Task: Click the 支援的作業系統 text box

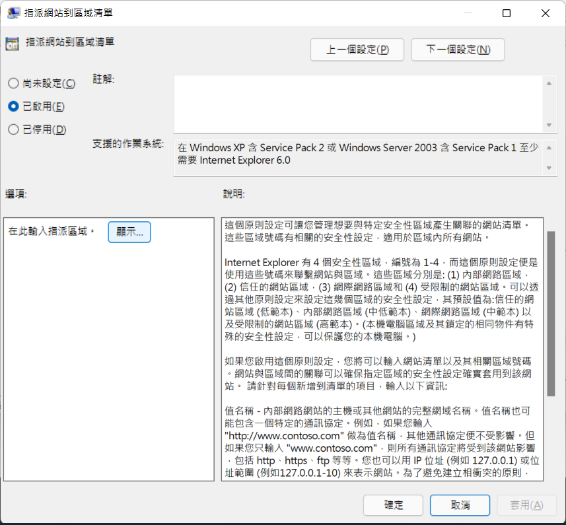Action: point(358,158)
